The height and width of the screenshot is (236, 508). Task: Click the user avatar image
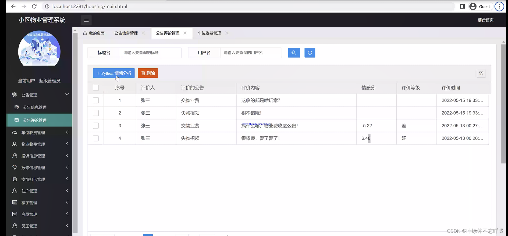39,48
